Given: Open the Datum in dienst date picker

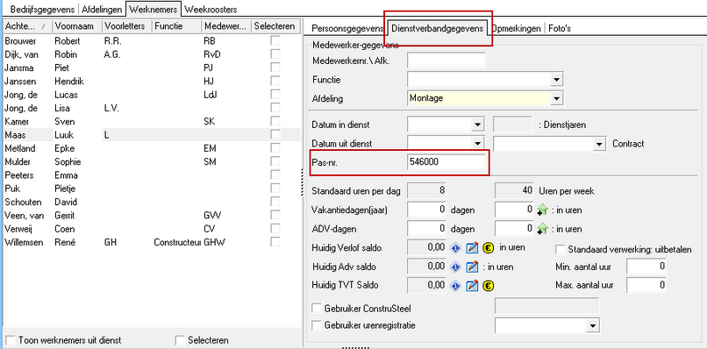Looking at the screenshot, I should click(477, 125).
